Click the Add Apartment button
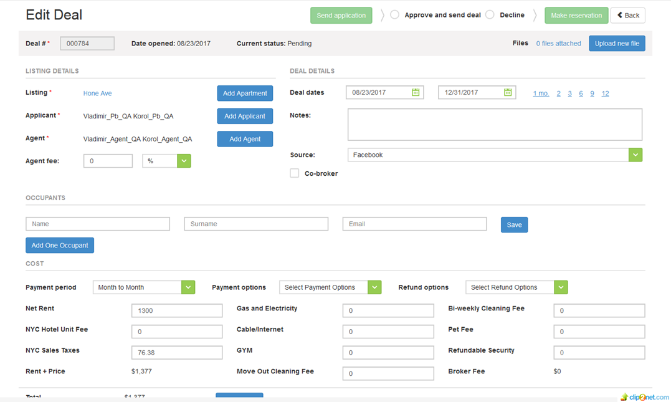Screen dimensions: 671x402 pyautogui.click(x=245, y=93)
